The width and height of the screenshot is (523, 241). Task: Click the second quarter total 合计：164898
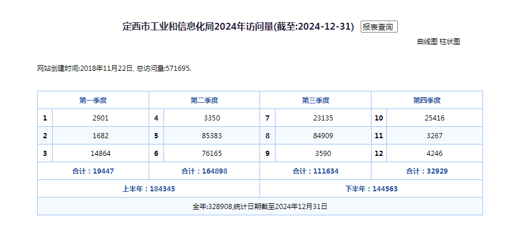tap(204, 171)
